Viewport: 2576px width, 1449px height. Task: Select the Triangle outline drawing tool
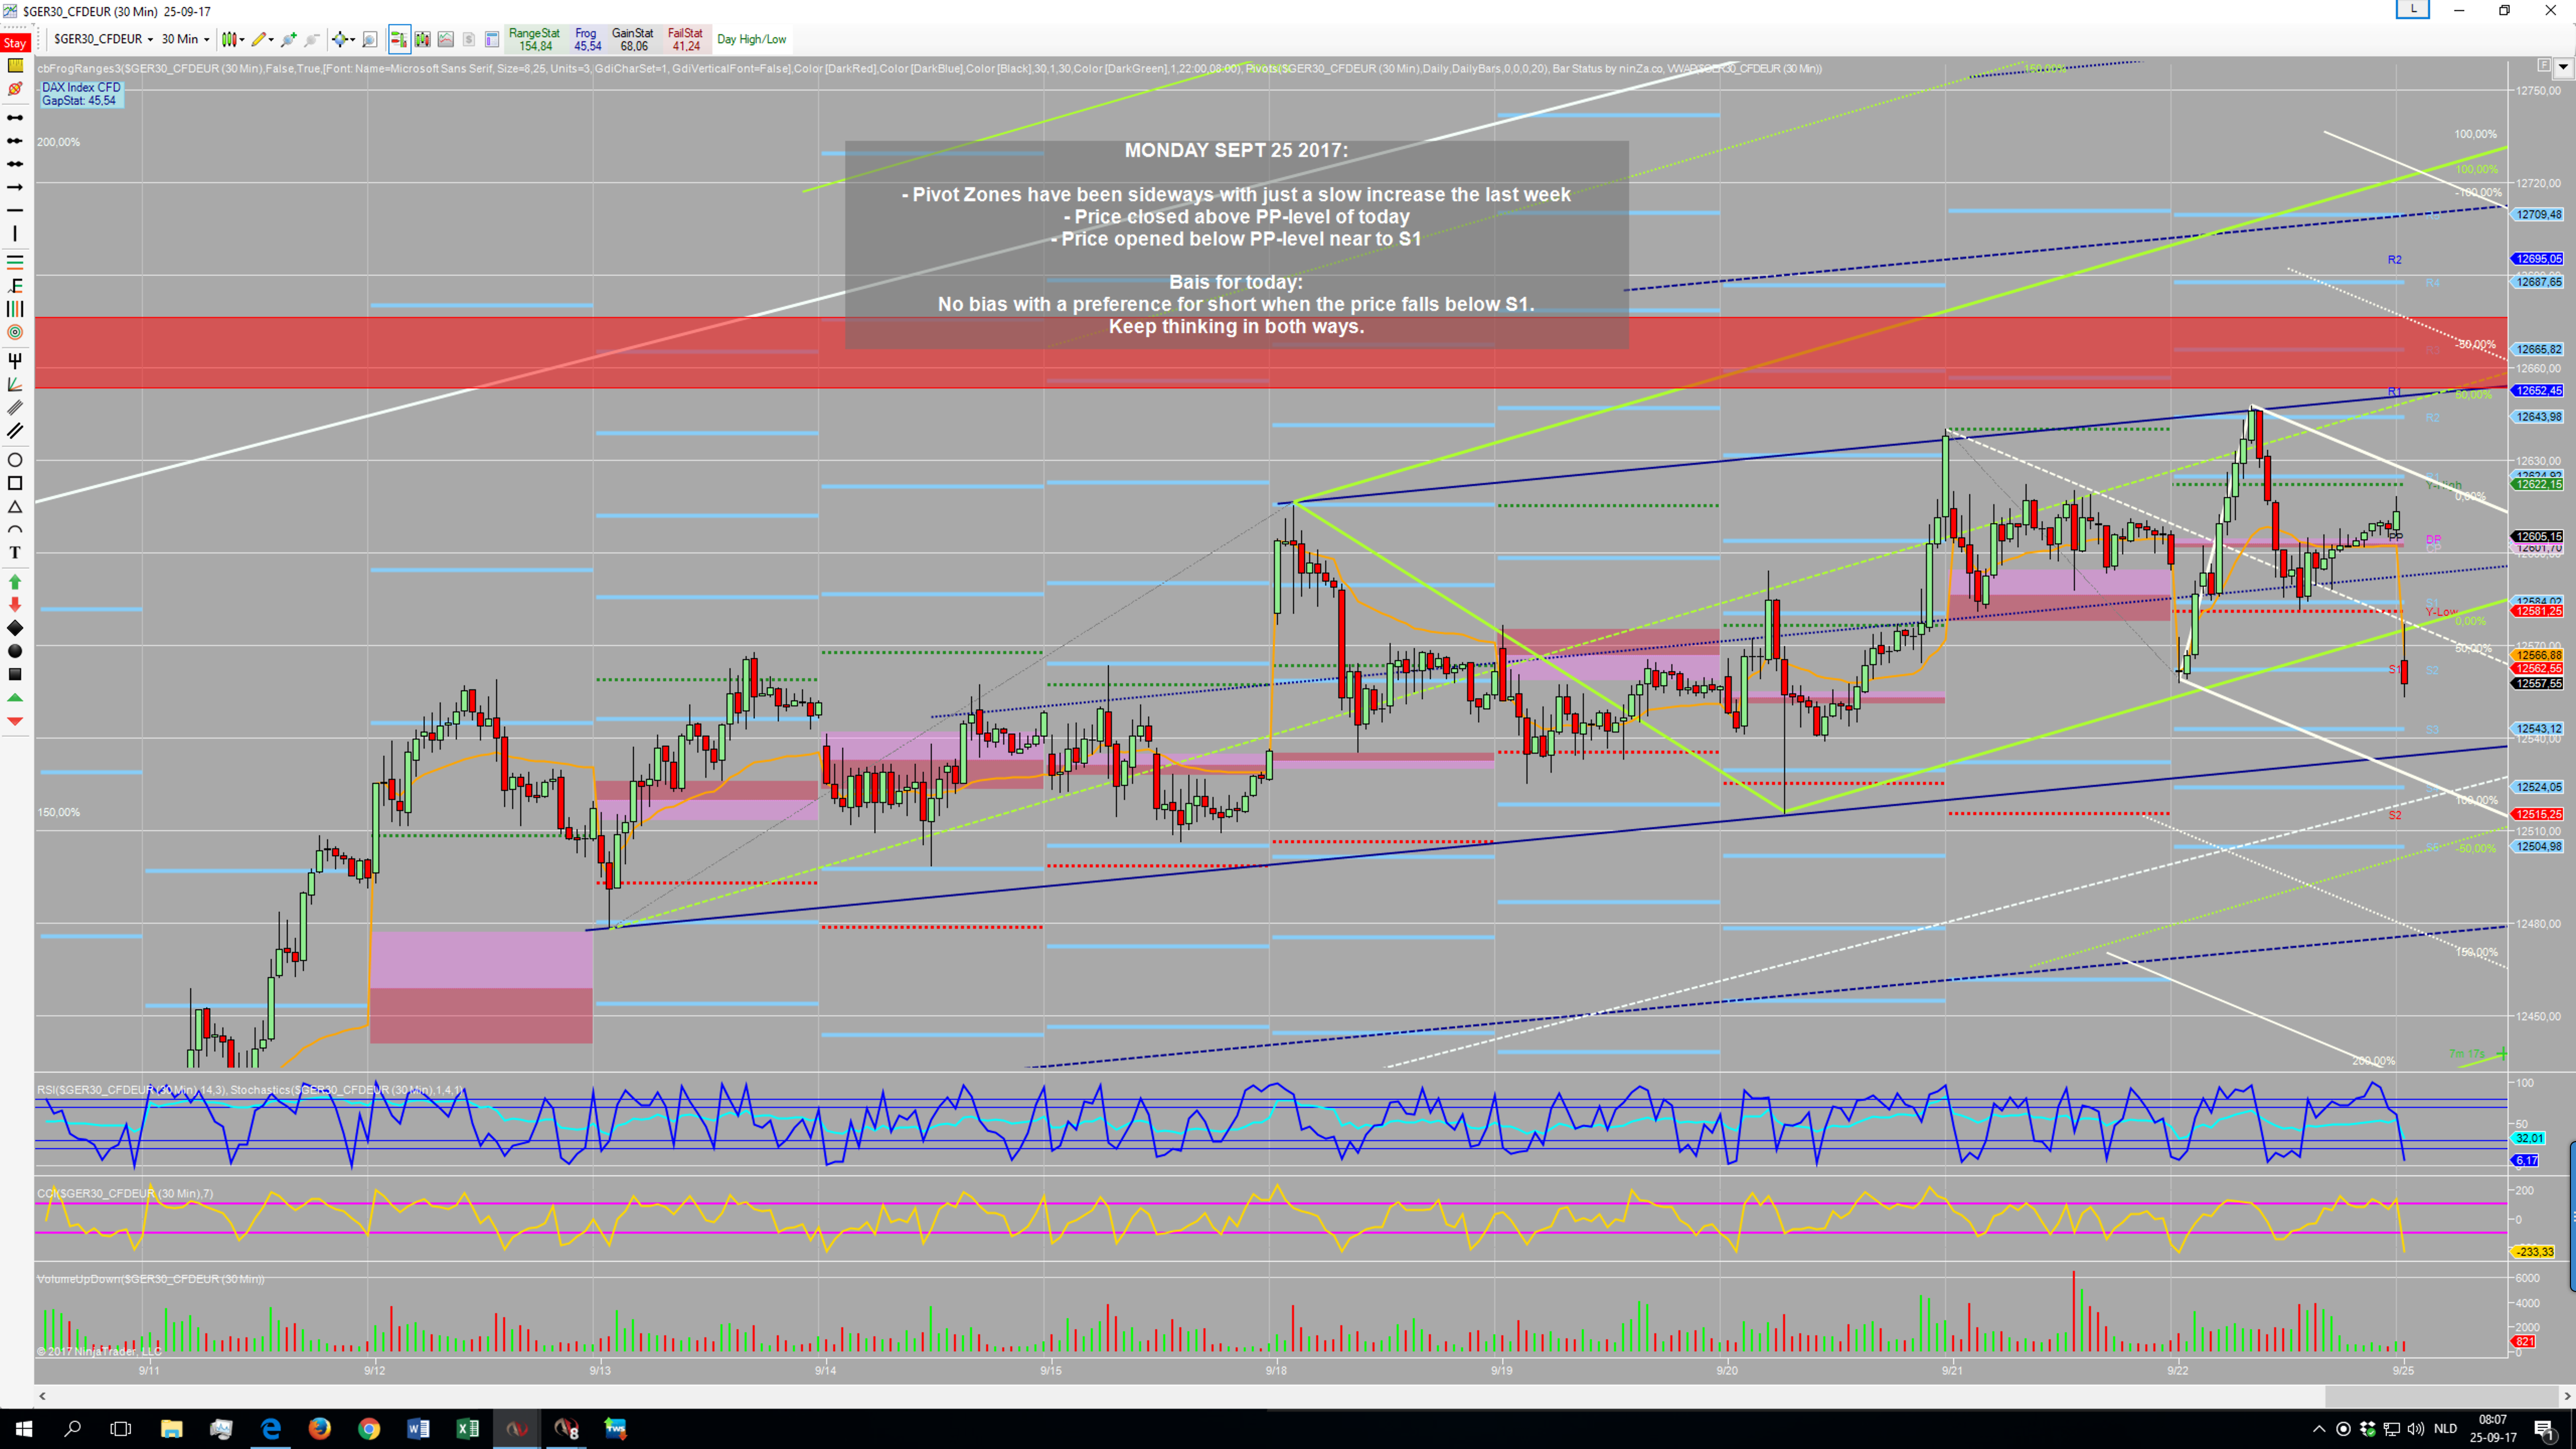click(x=15, y=507)
